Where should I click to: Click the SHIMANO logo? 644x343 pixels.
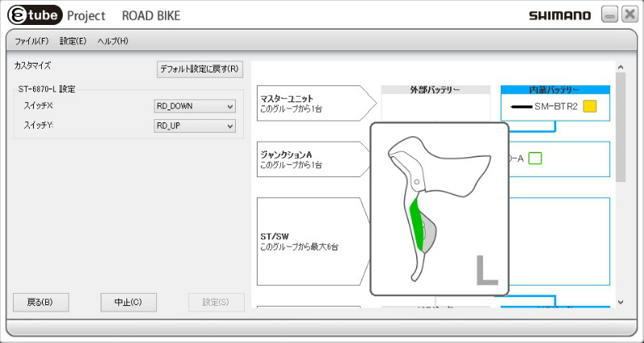click(559, 16)
